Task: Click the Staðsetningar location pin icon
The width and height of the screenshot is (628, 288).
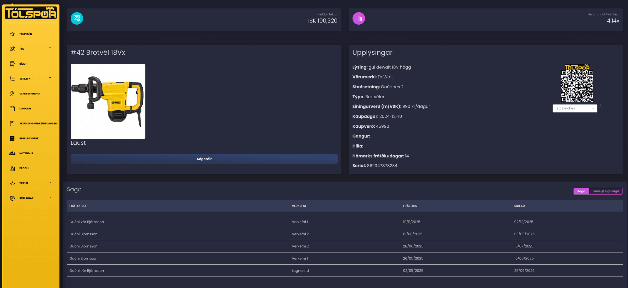Action: click(x=12, y=94)
